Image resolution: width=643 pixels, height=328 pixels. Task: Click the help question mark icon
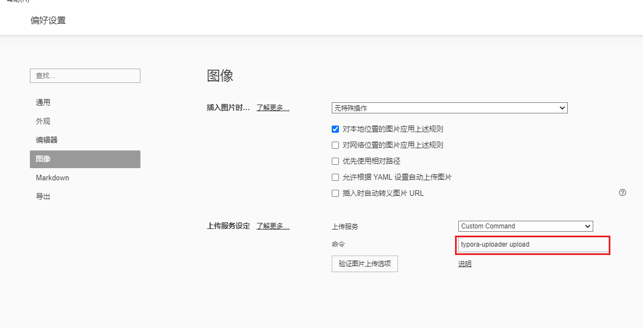point(623,192)
